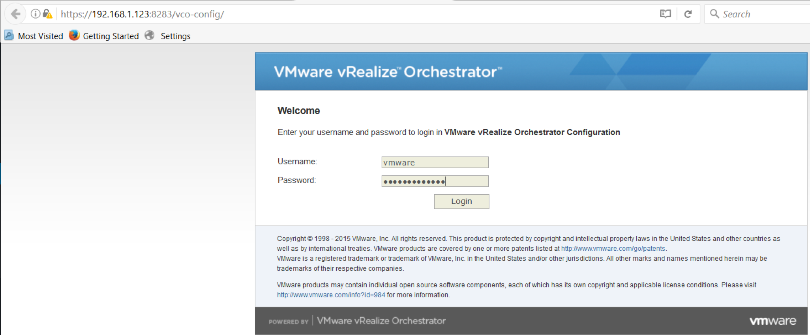Click the Username input field

tap(435, 162)
